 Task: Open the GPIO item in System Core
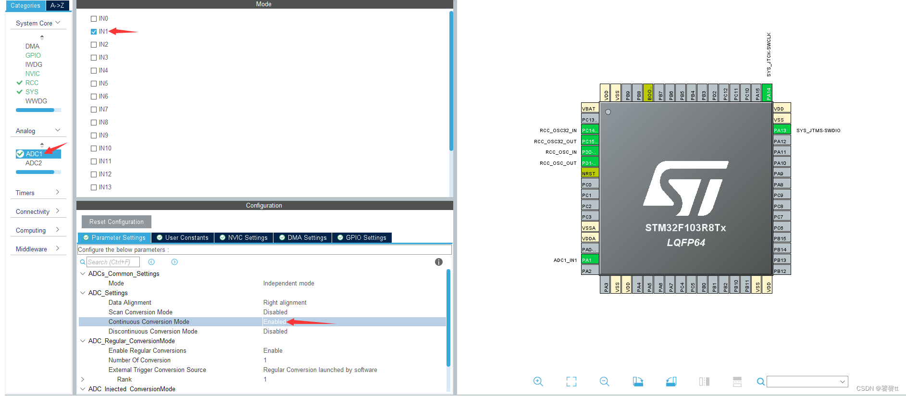pos(33,55)
